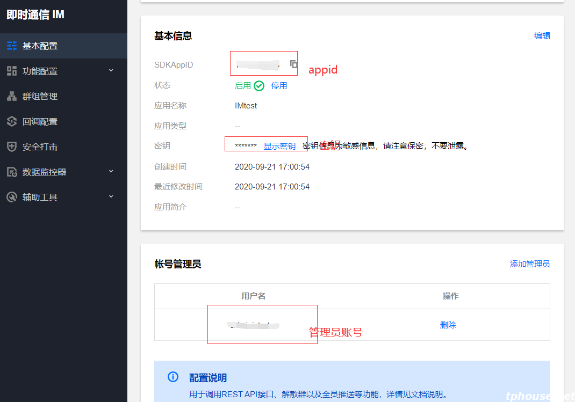The image size is (575, 402).
Task: Click 编辑 link in 基本信息
Action: coord(542,35)
